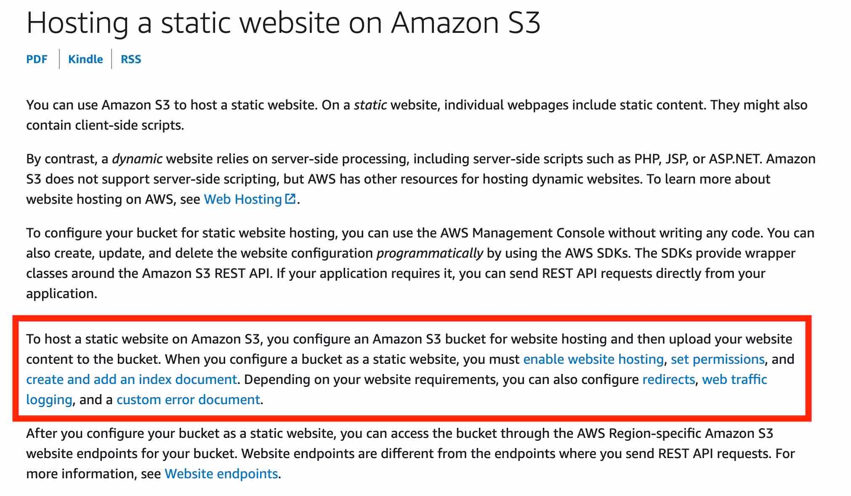851x496 pixels.
Task: Click the redirects link
Action: [x=669, y=379]
